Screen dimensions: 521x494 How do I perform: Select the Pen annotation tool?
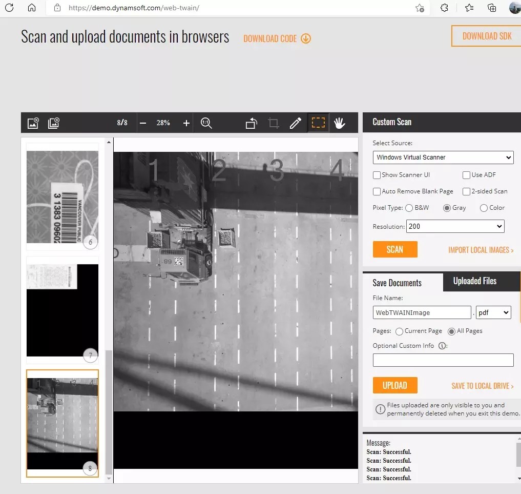[x=296, y=123]
